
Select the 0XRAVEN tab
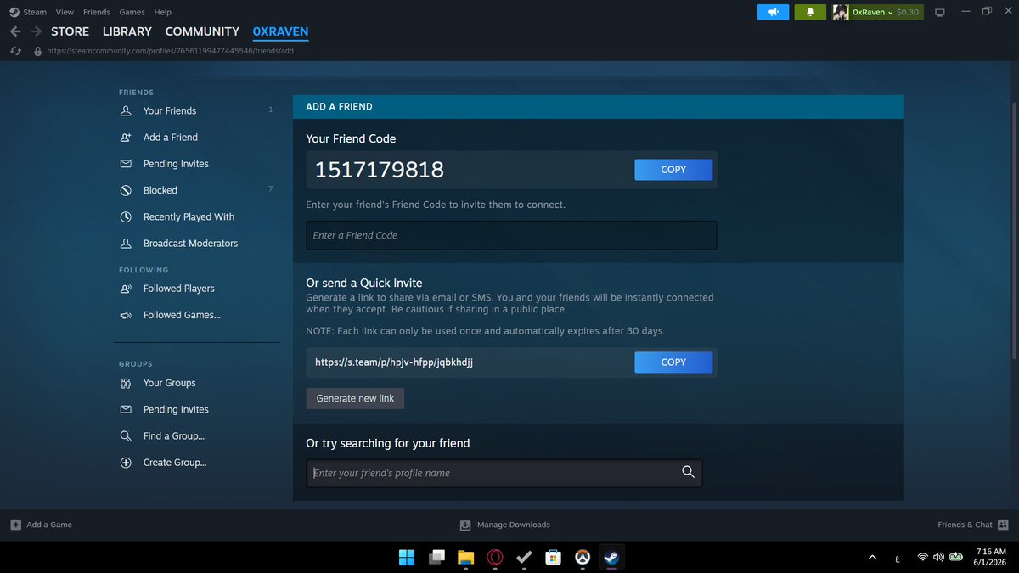(x=280, y=31)
